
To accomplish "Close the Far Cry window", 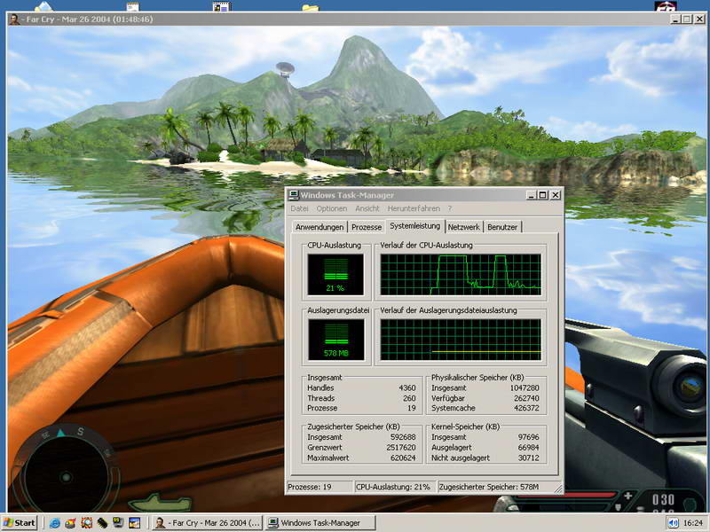I will tap(699, 19).
